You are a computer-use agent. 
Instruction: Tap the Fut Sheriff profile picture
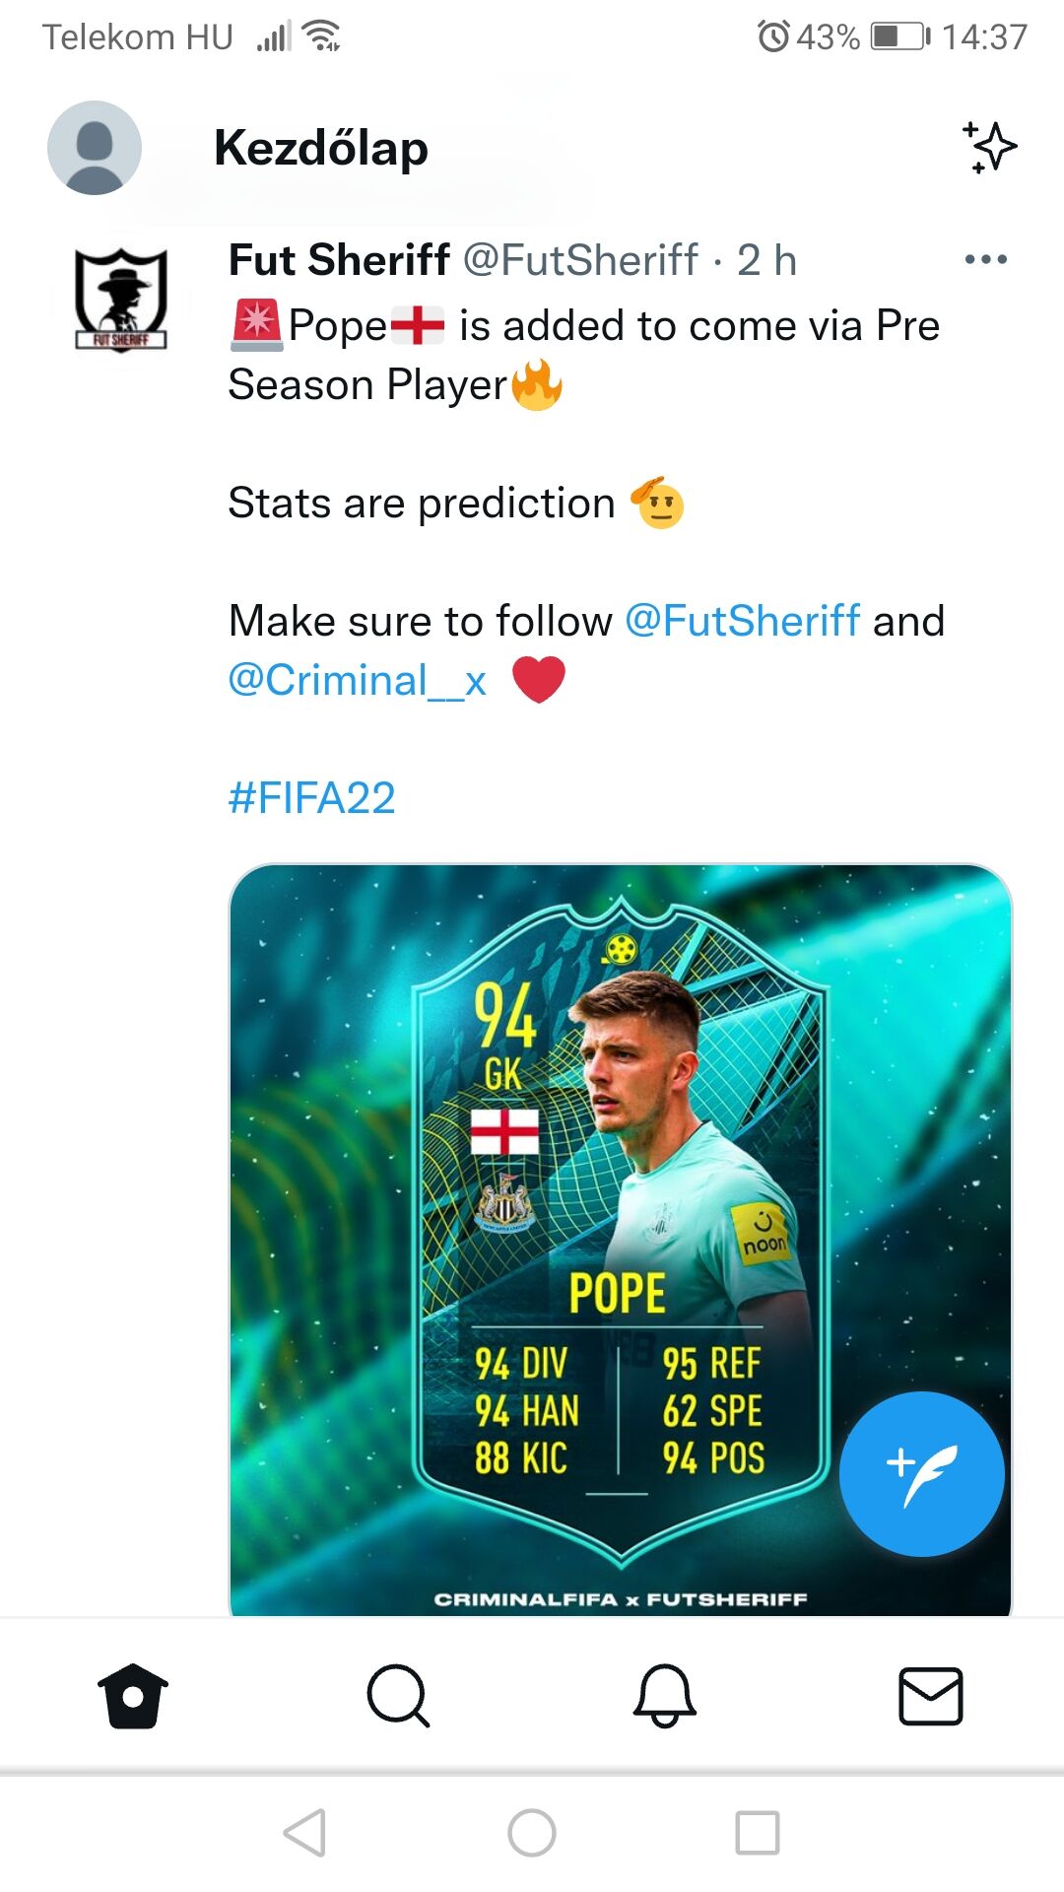121,300
